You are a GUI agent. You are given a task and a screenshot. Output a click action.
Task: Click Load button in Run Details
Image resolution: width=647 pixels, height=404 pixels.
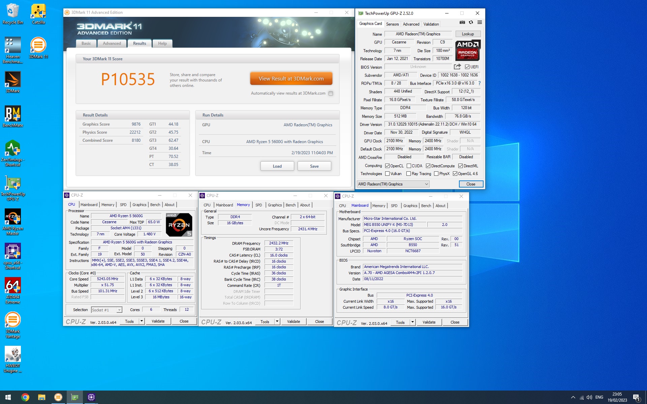277,166
